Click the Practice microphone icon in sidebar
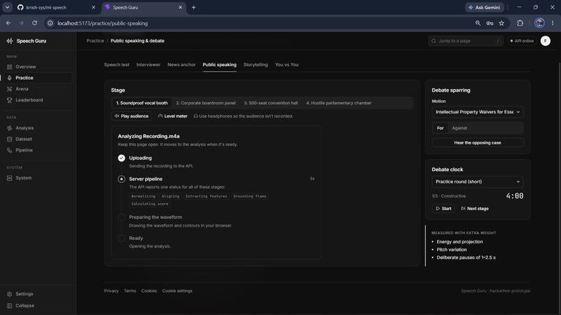561x315 pixels. (x=10, y=78)
